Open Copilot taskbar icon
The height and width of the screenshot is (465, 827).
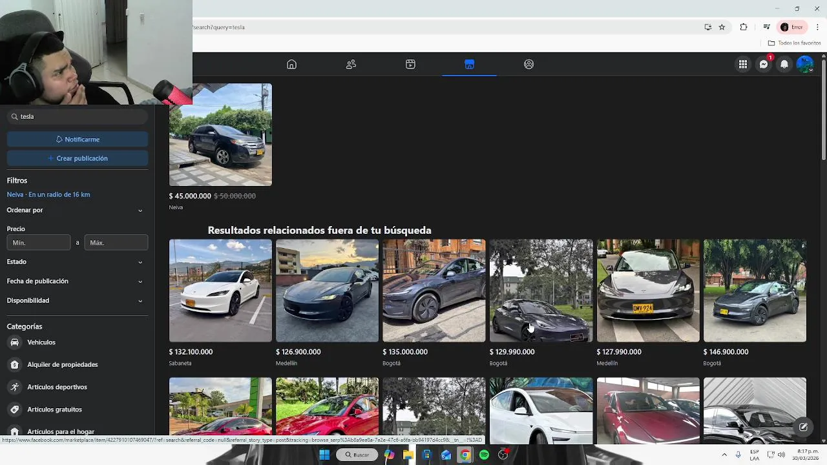389,455
